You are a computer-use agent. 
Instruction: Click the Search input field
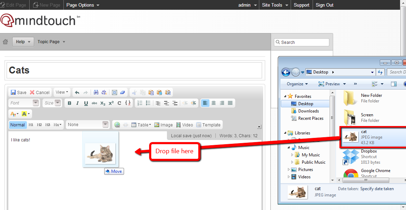pyautogui.click(x=302, y=42)
